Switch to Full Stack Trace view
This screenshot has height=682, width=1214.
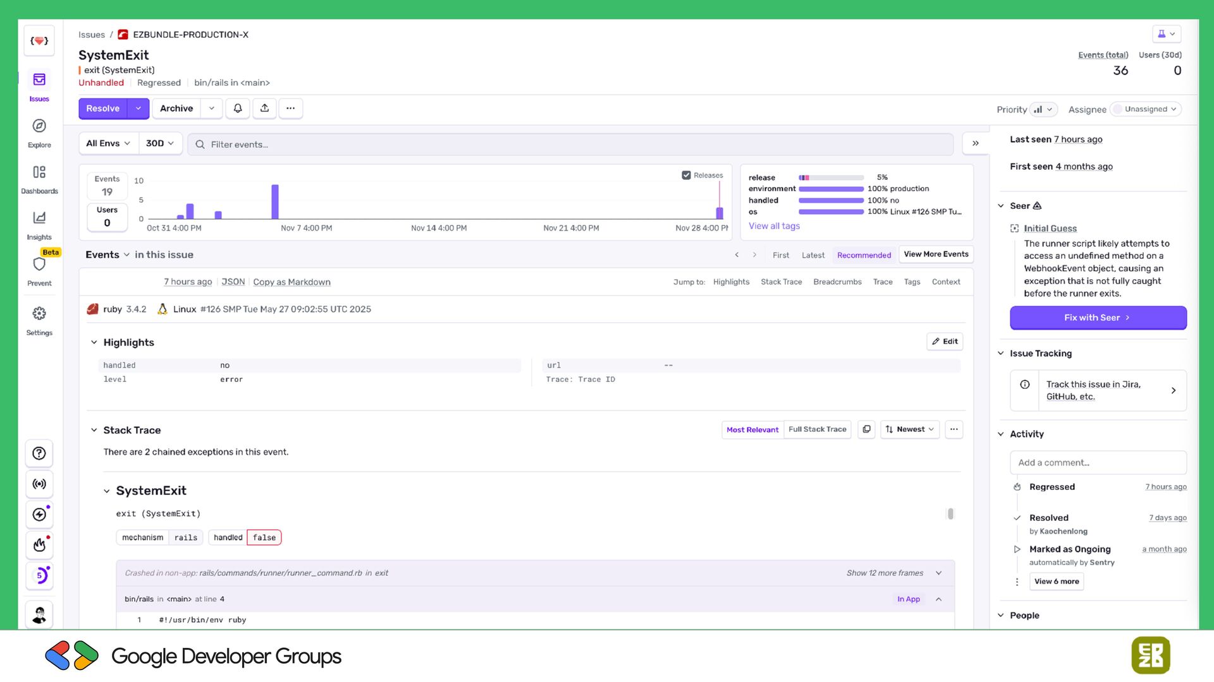click(817, 429)
